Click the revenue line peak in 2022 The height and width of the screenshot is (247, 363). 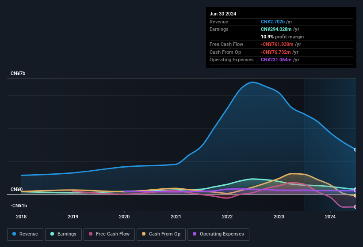click(x=252, y=82)
